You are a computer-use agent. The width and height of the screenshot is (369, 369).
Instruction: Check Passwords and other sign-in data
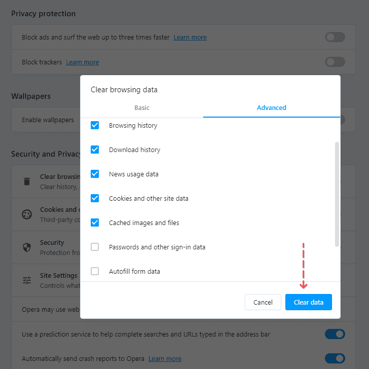tap(95, 247)
